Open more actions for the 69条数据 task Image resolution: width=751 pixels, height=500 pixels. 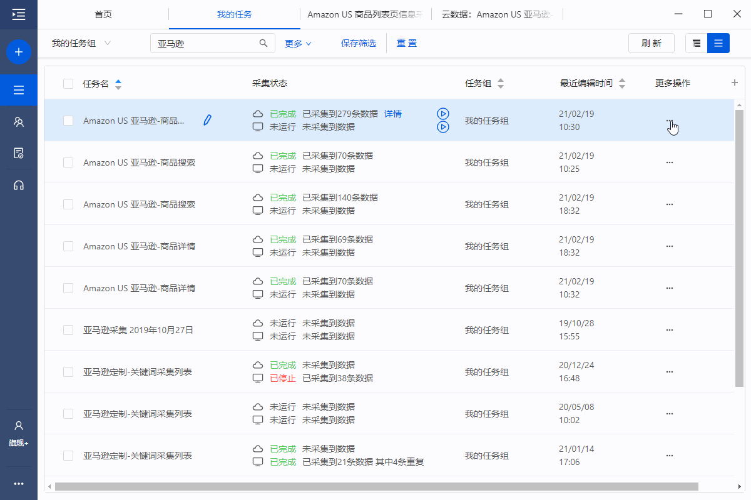tap(670, 246)
